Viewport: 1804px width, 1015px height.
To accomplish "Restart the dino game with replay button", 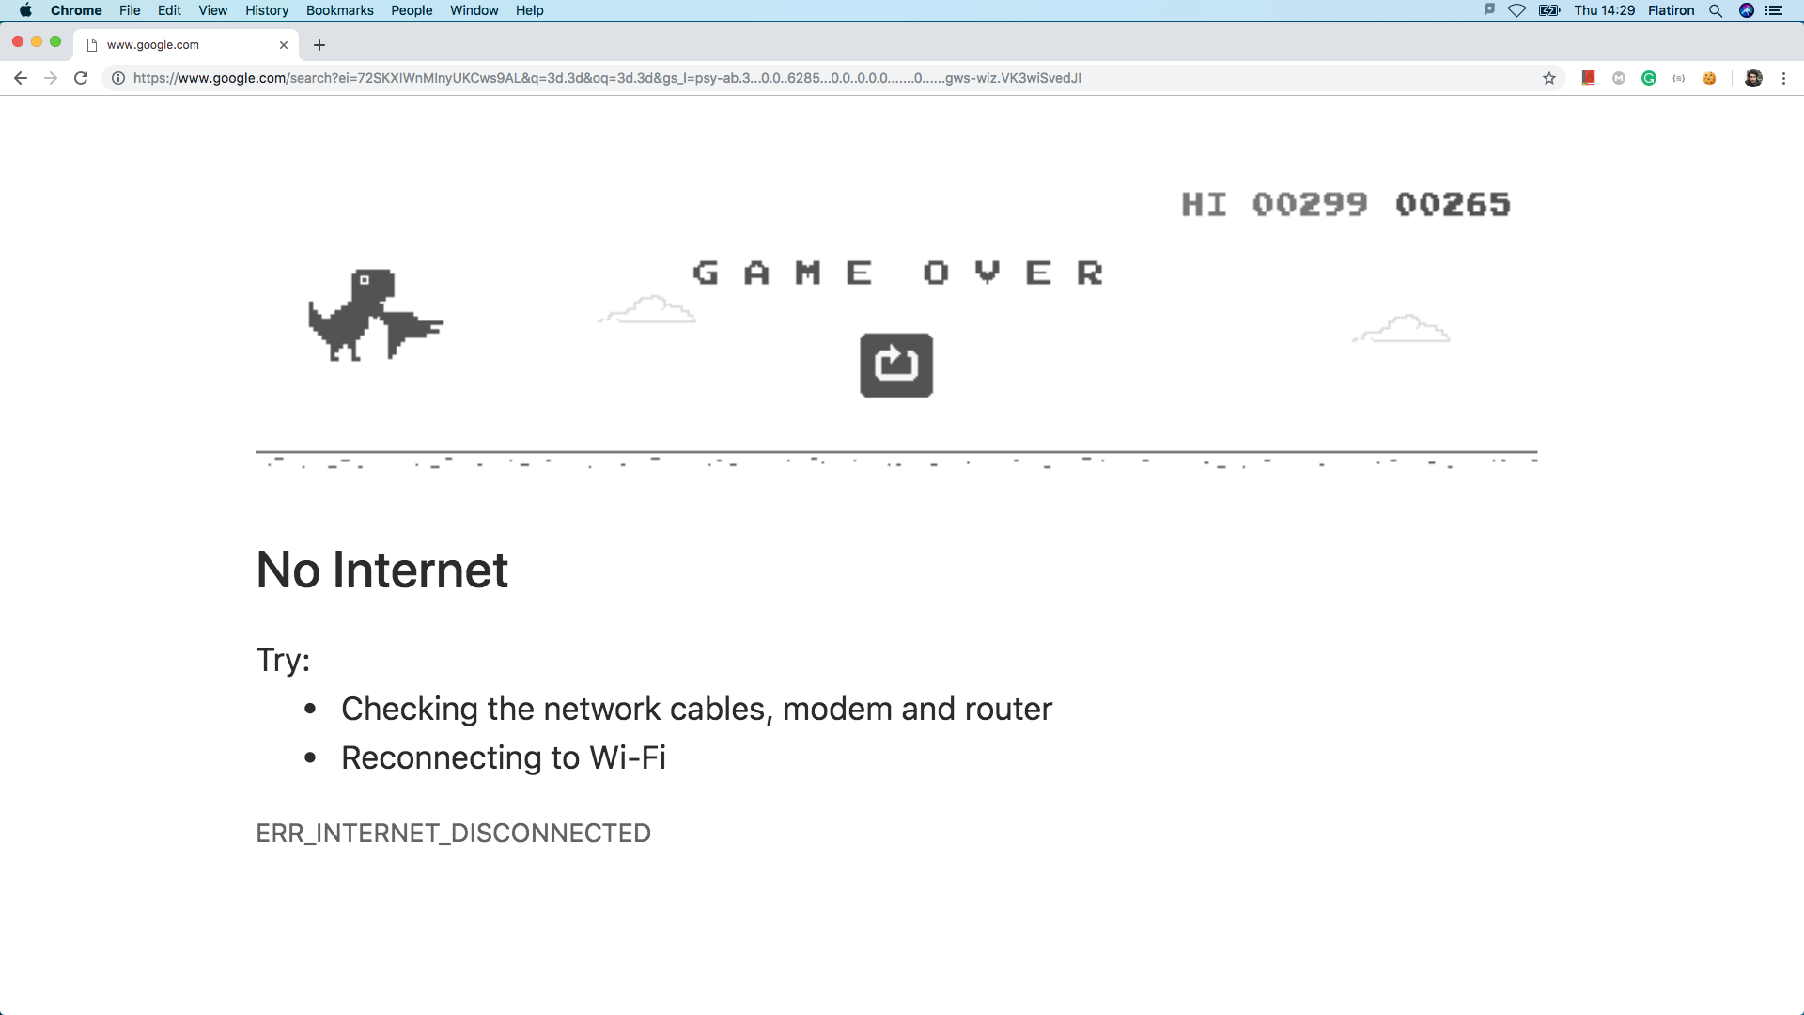I will (896, 365).
